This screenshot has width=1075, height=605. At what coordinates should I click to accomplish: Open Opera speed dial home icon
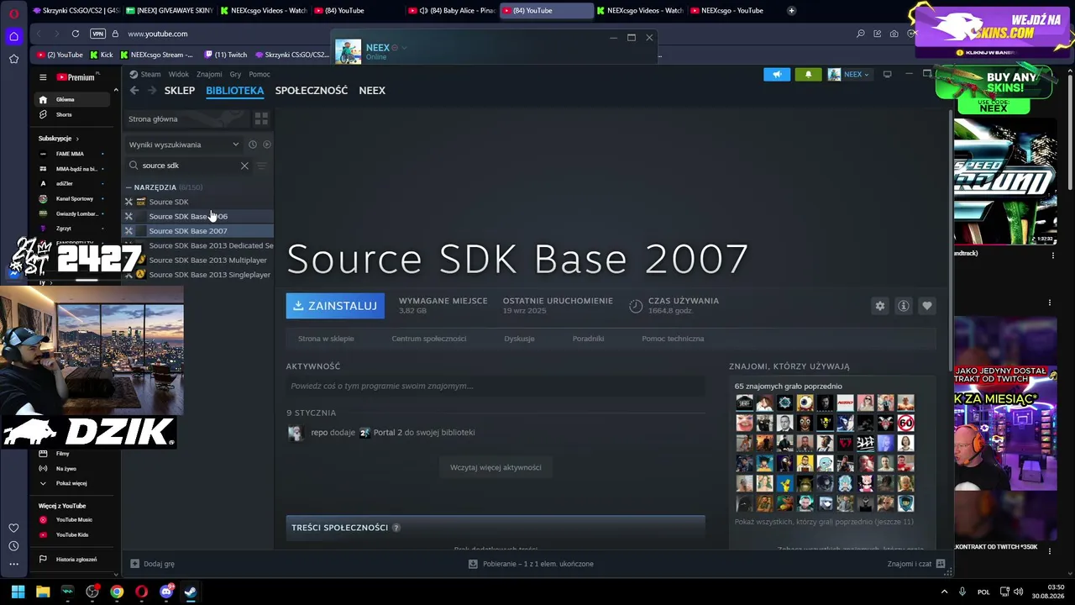pyautogui.click(x=13, y=36)
